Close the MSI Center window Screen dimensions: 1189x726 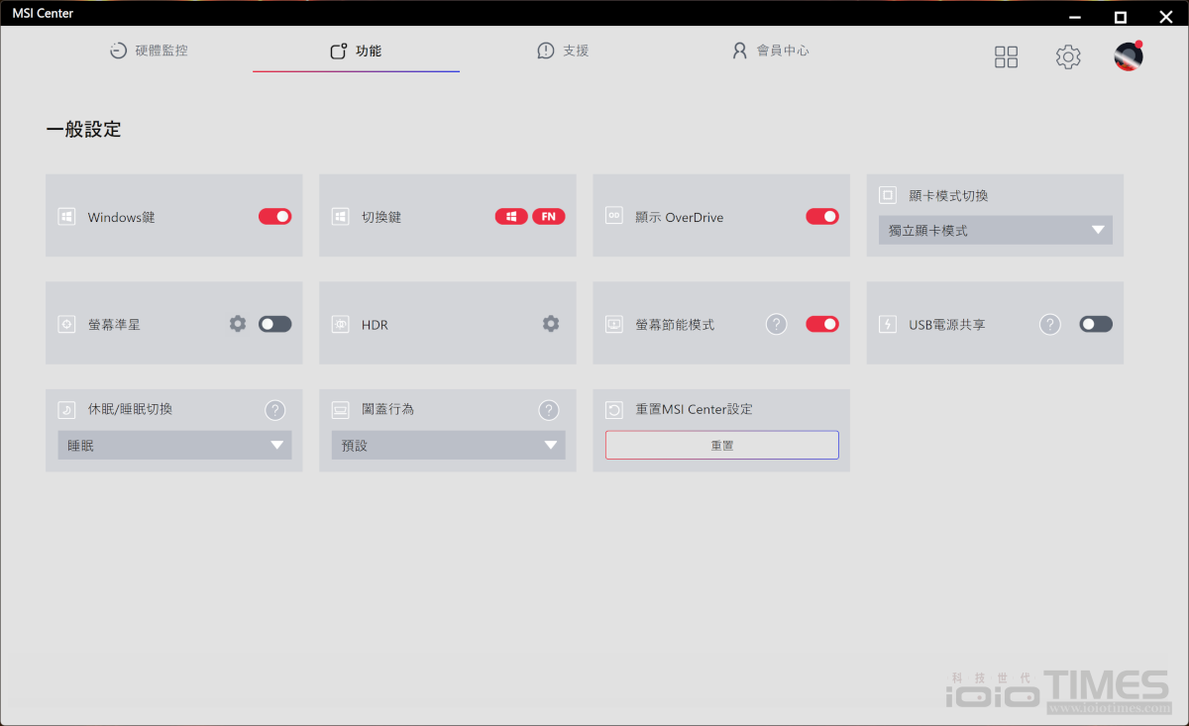[1165, 17]
